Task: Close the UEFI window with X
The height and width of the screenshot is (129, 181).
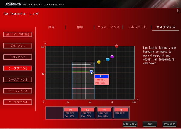Action: (179, 11)
